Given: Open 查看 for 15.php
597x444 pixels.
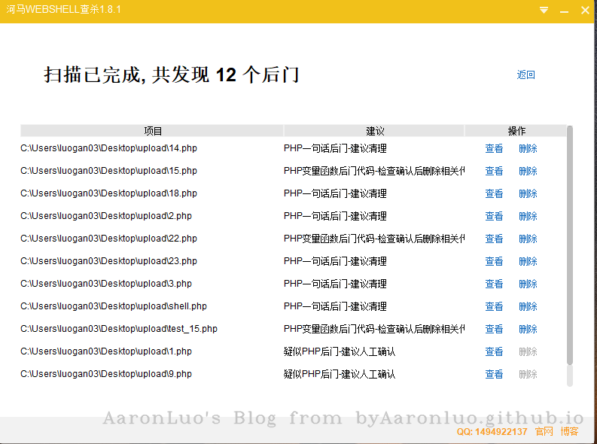Looking at the screenshot, I should pos(494,171).
